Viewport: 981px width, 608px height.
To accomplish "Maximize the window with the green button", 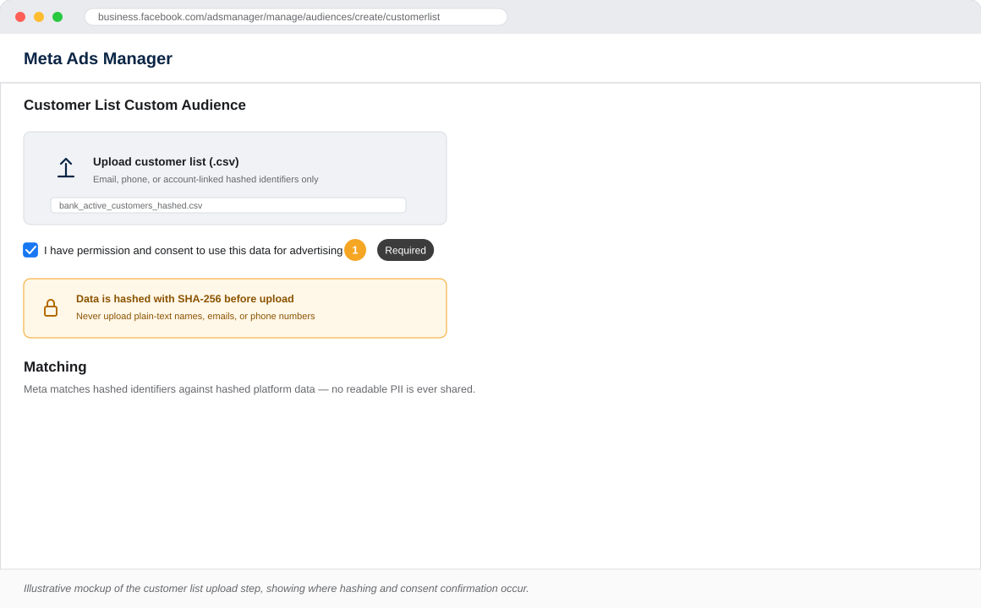I will pos(58,17).
